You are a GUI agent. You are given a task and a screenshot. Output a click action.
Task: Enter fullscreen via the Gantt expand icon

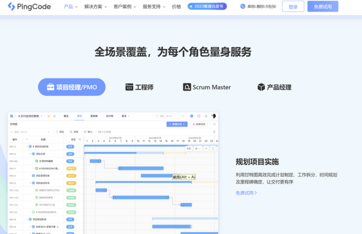(x=213, y=148)
